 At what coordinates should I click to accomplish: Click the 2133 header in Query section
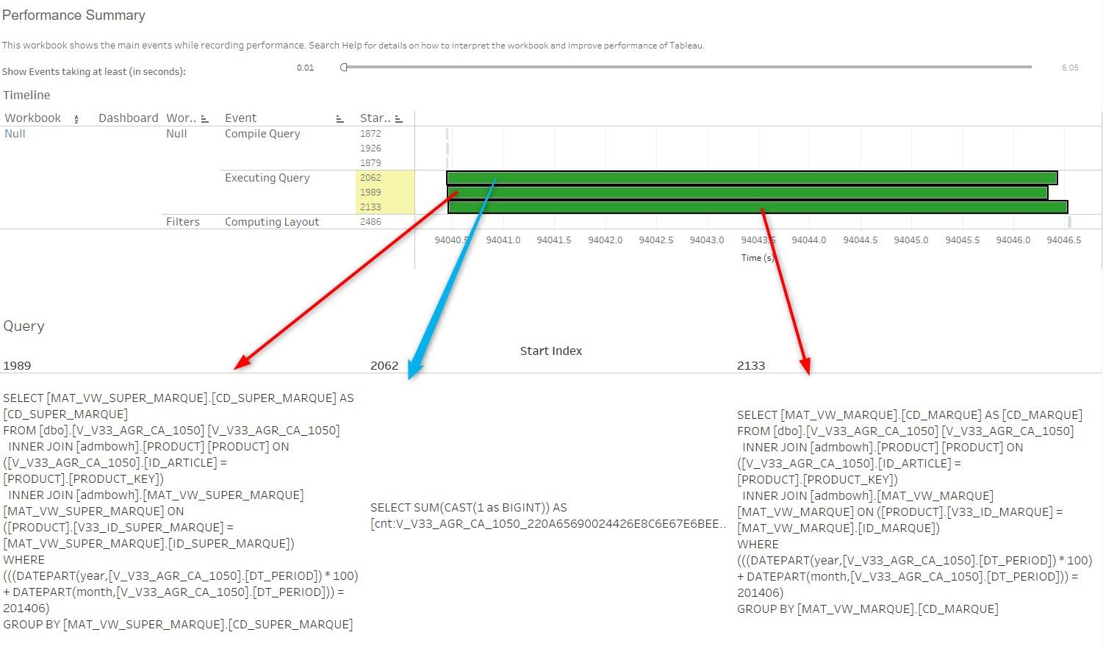coord(751,365)
